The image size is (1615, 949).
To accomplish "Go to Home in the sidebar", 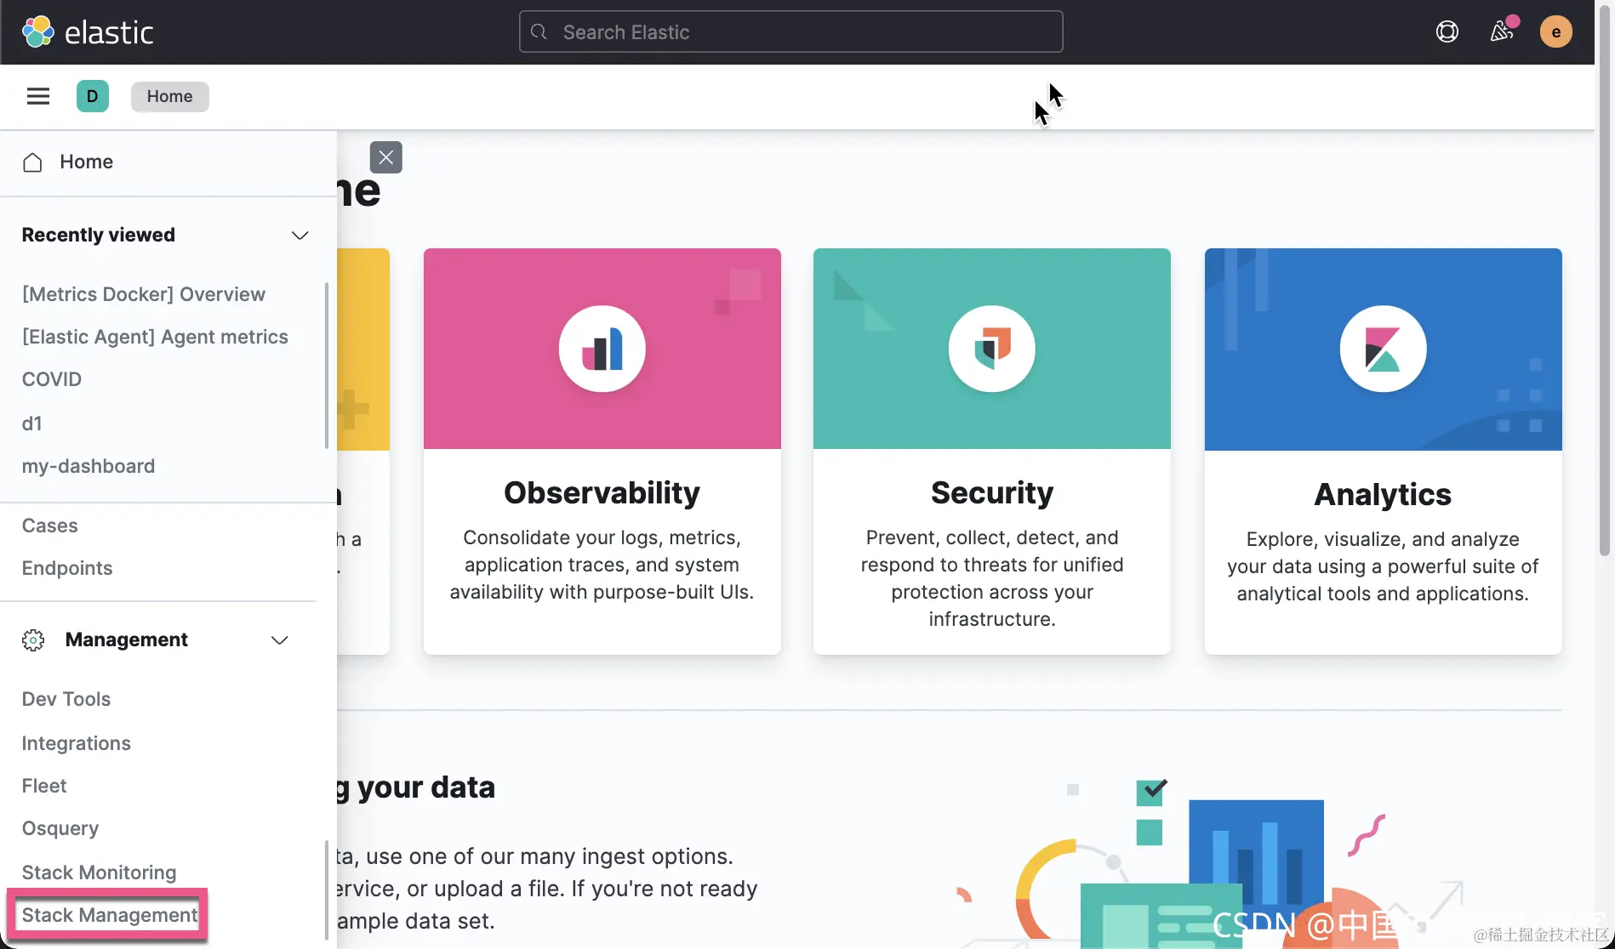I will coord(87,162).
